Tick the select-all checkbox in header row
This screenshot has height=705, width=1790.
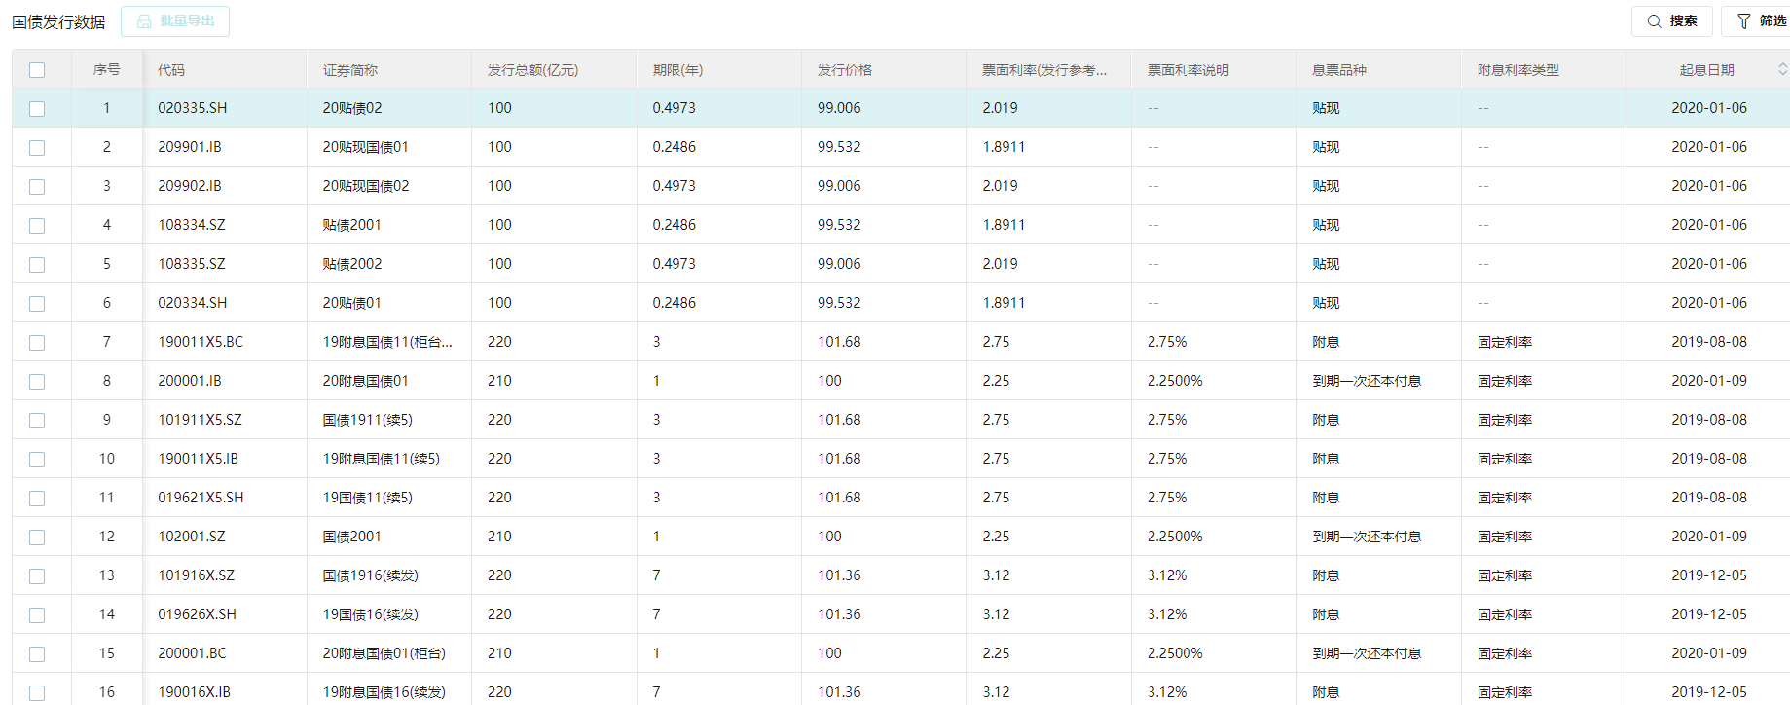[37, 70]
